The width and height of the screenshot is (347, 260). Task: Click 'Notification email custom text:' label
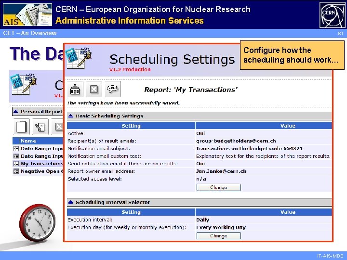105,156
